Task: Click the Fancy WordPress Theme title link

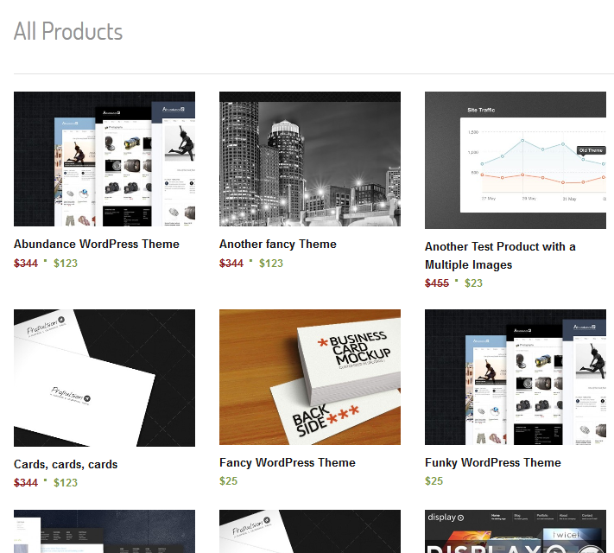Action: coord(287,463)
